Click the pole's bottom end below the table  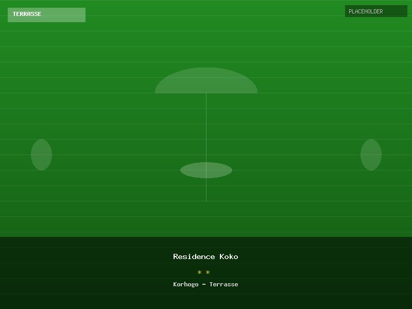point(206,199)
